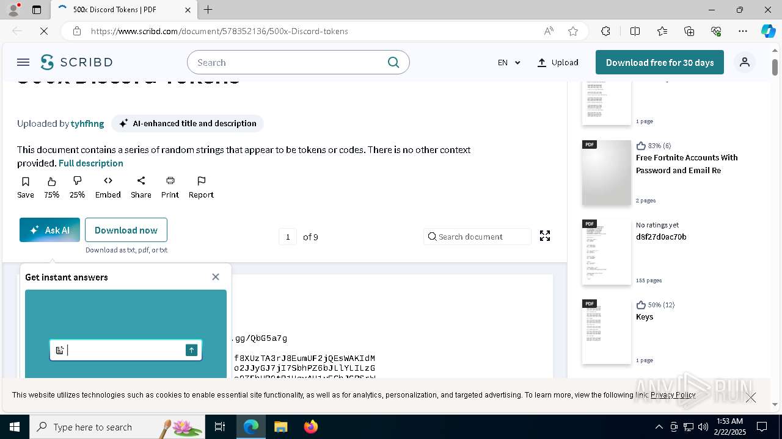Show hidden system tray icons
The image size is (782, 439).
pyautogui.click(x=659, y=427)
